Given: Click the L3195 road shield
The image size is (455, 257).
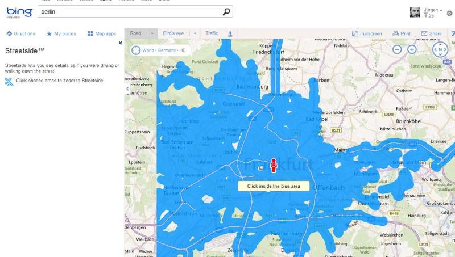Looking at the screenshot, I should tap(430, 107).
